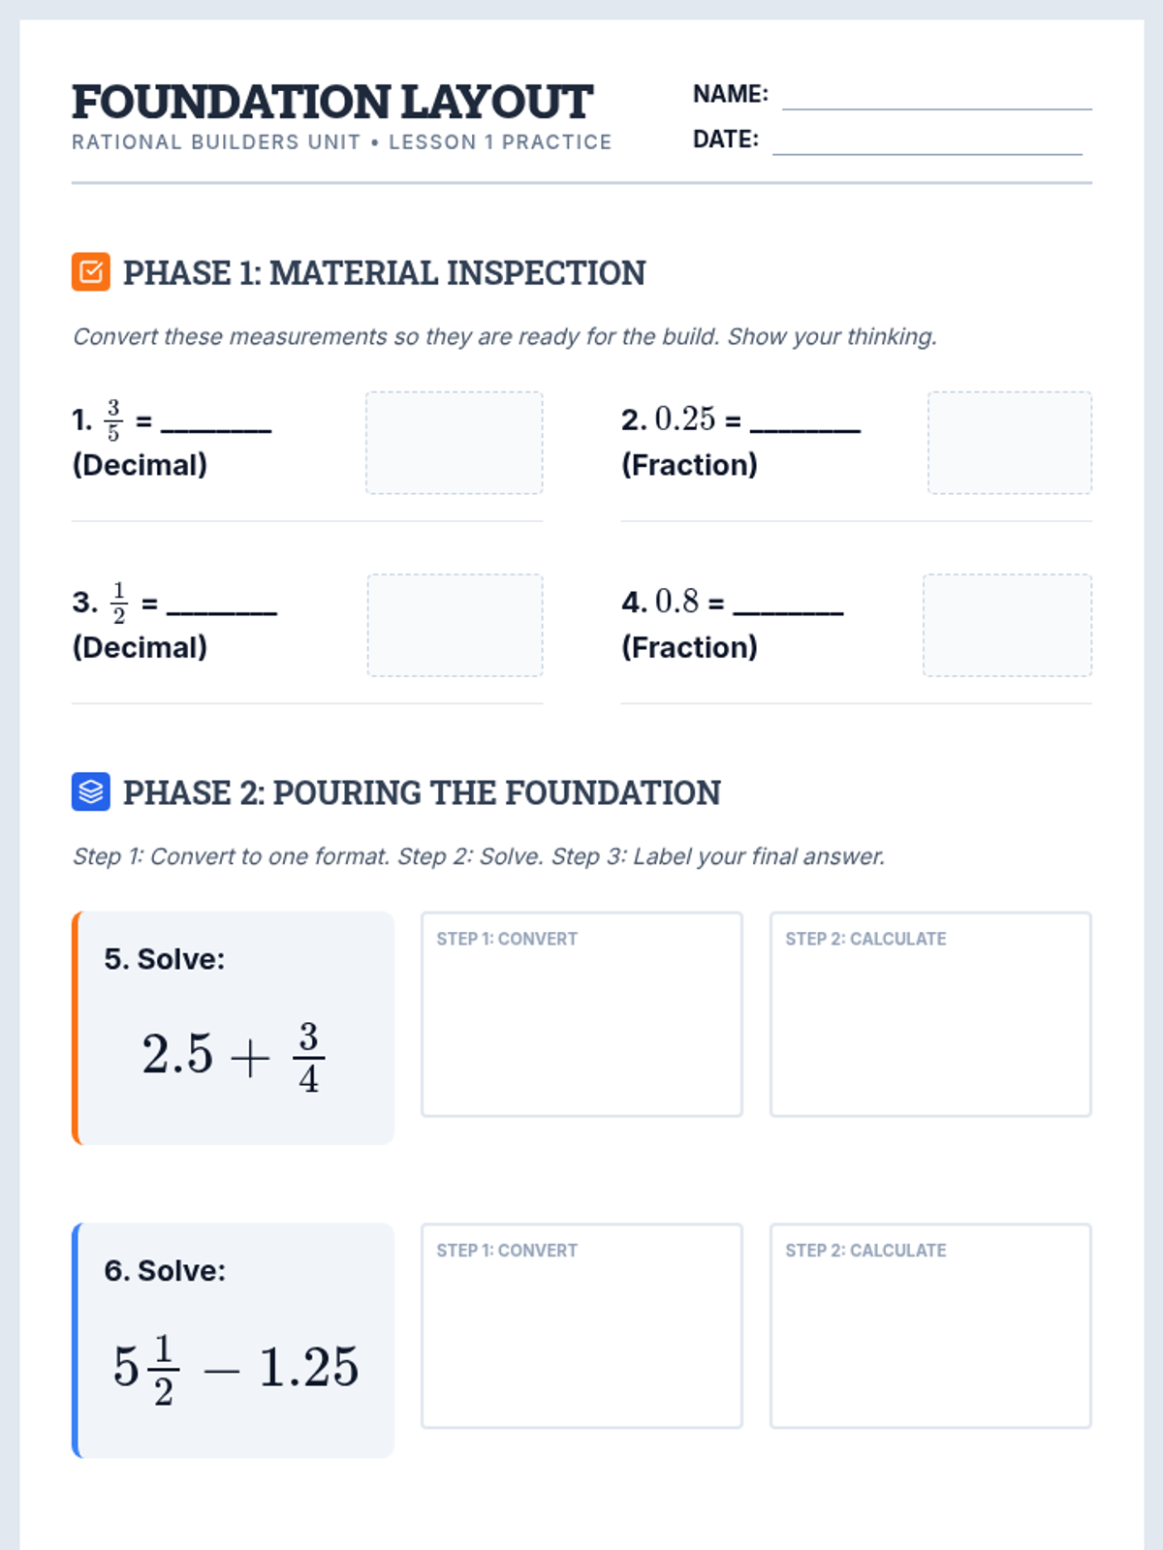The height and width of the screenshot is (1550, 1163).
Task: Click the answer blank for question 3
Action: click(222, 605)
